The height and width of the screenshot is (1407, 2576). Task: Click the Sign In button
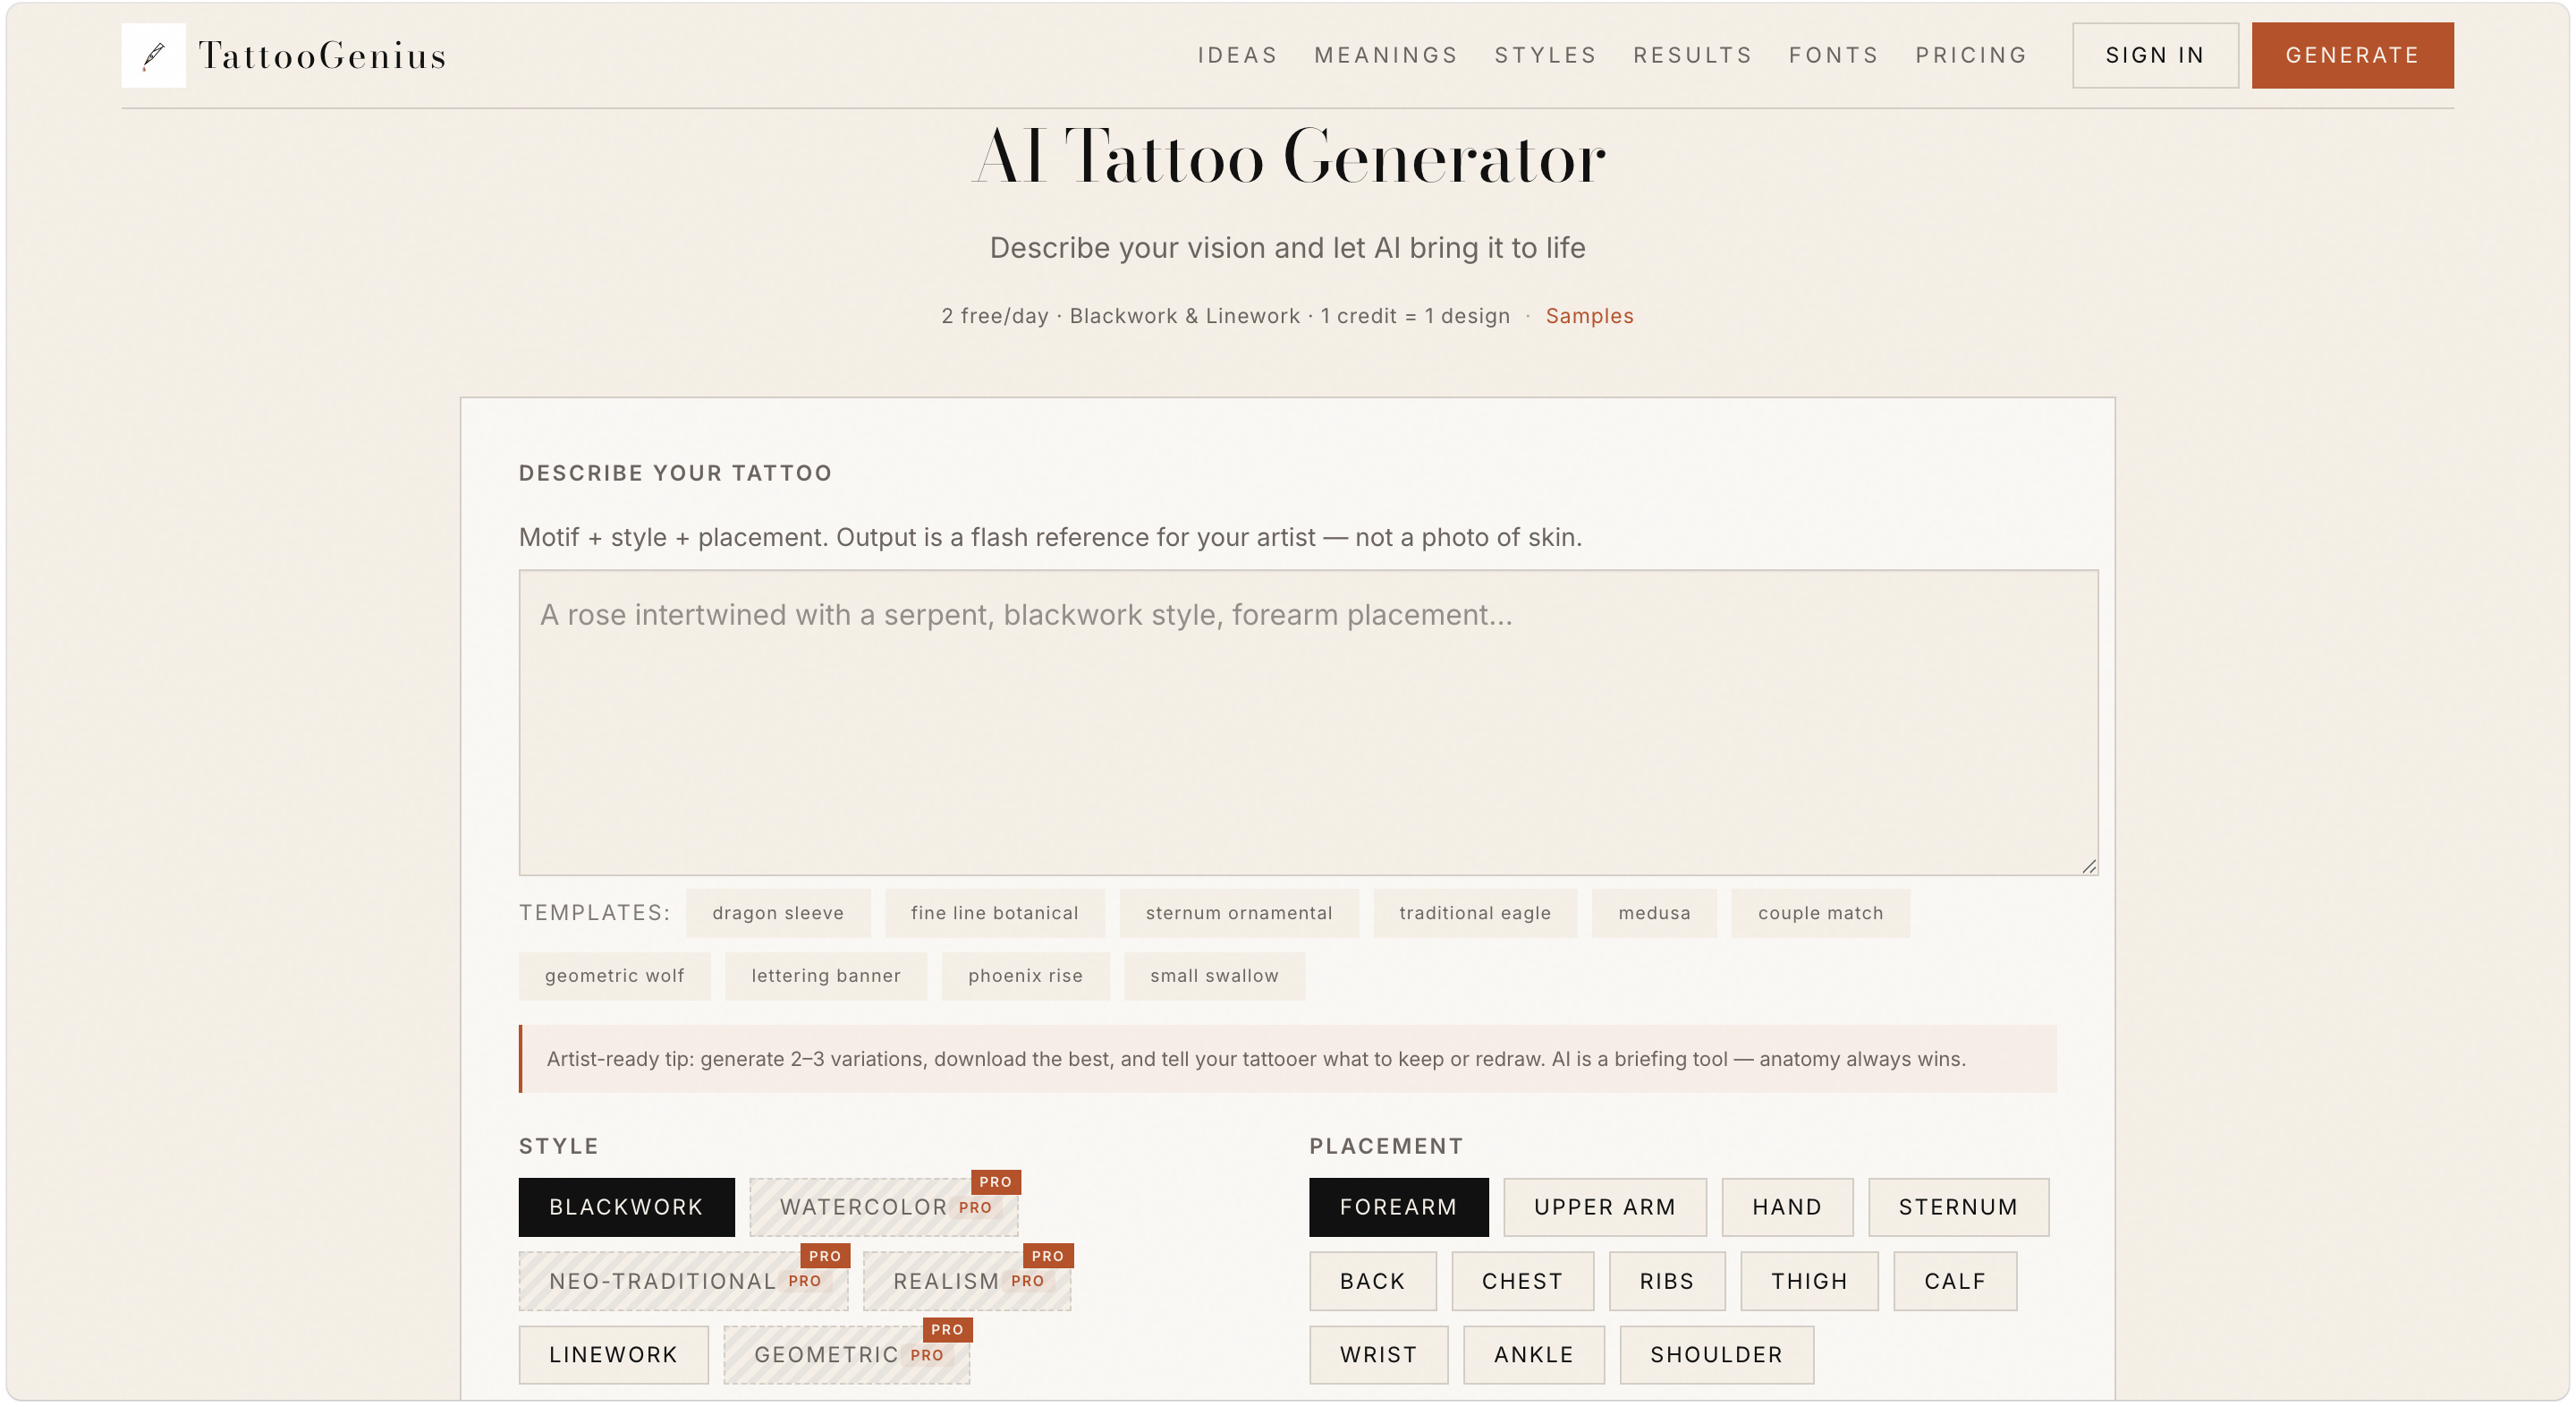point(2155,55)
